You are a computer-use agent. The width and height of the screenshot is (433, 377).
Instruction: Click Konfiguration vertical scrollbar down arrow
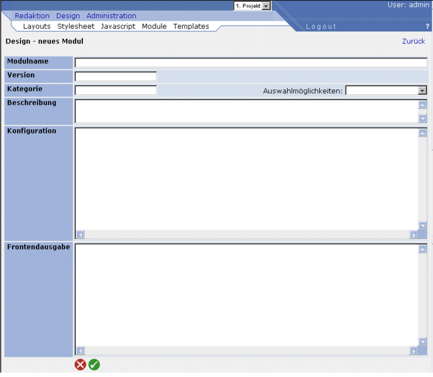coord(422,225)
